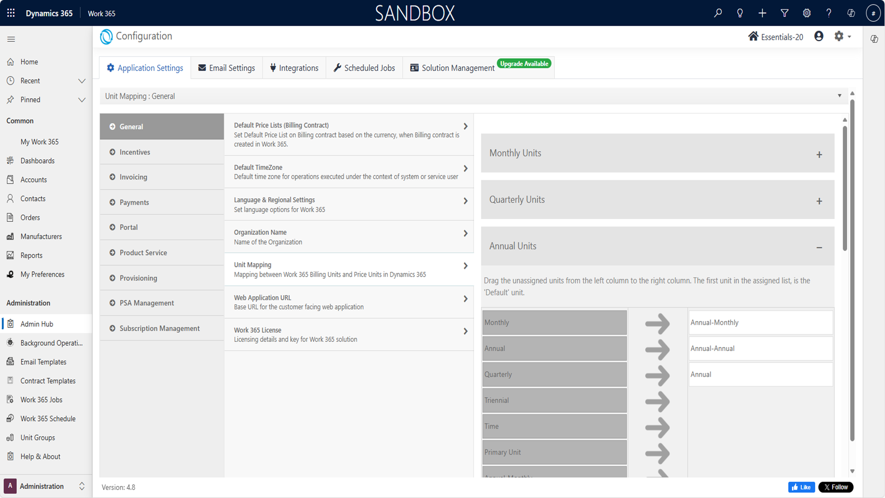
Task: Expand the Monthly Units section
Action: (819, 154)
